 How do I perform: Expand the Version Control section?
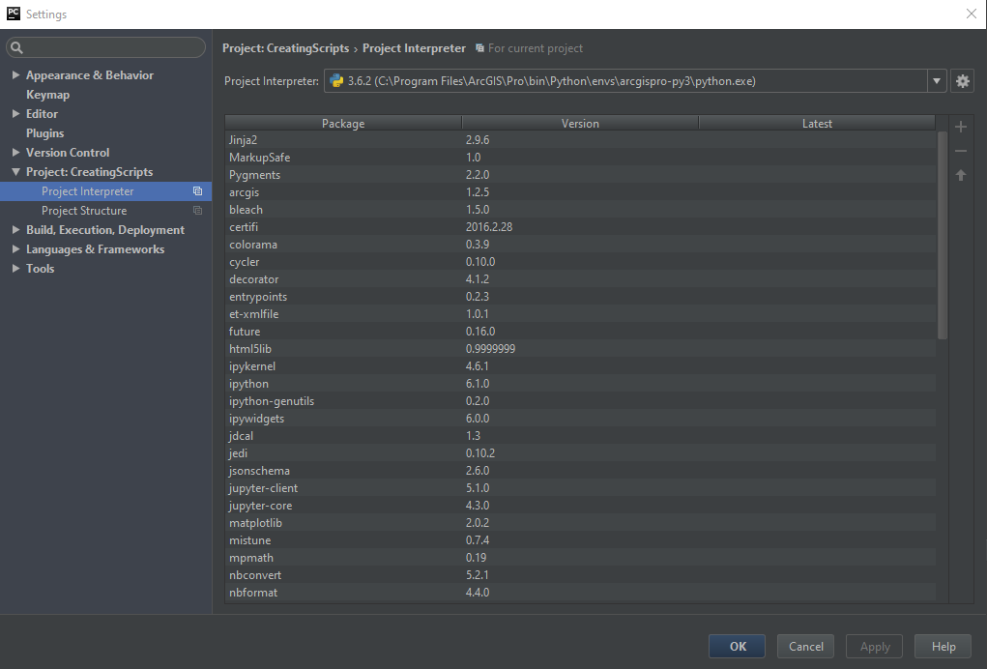coord(15,153)
